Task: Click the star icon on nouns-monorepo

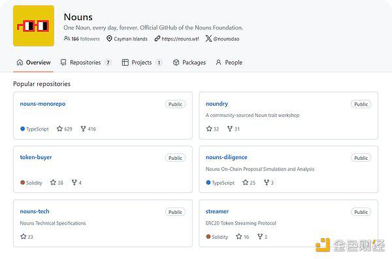Action: coord(59,129)
